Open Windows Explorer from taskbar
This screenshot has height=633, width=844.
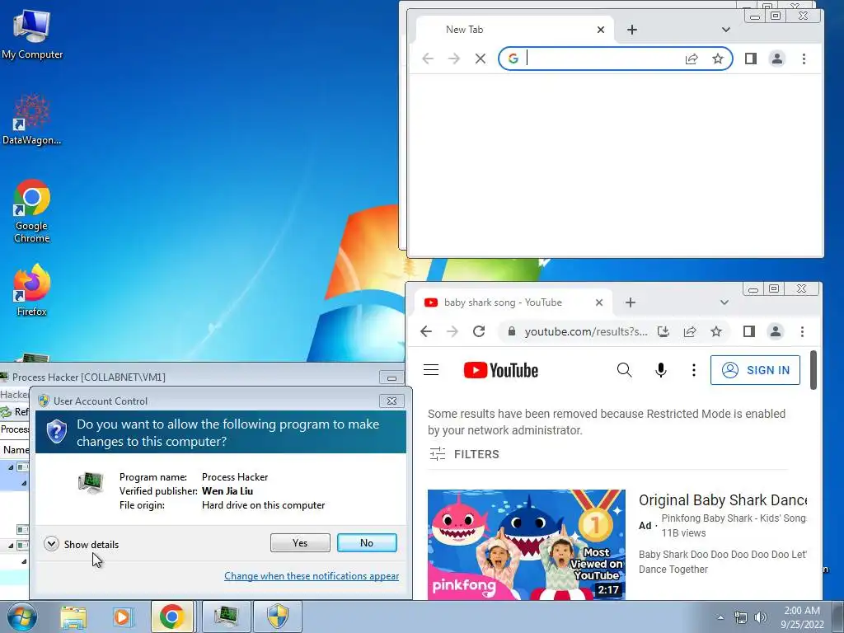73,617
